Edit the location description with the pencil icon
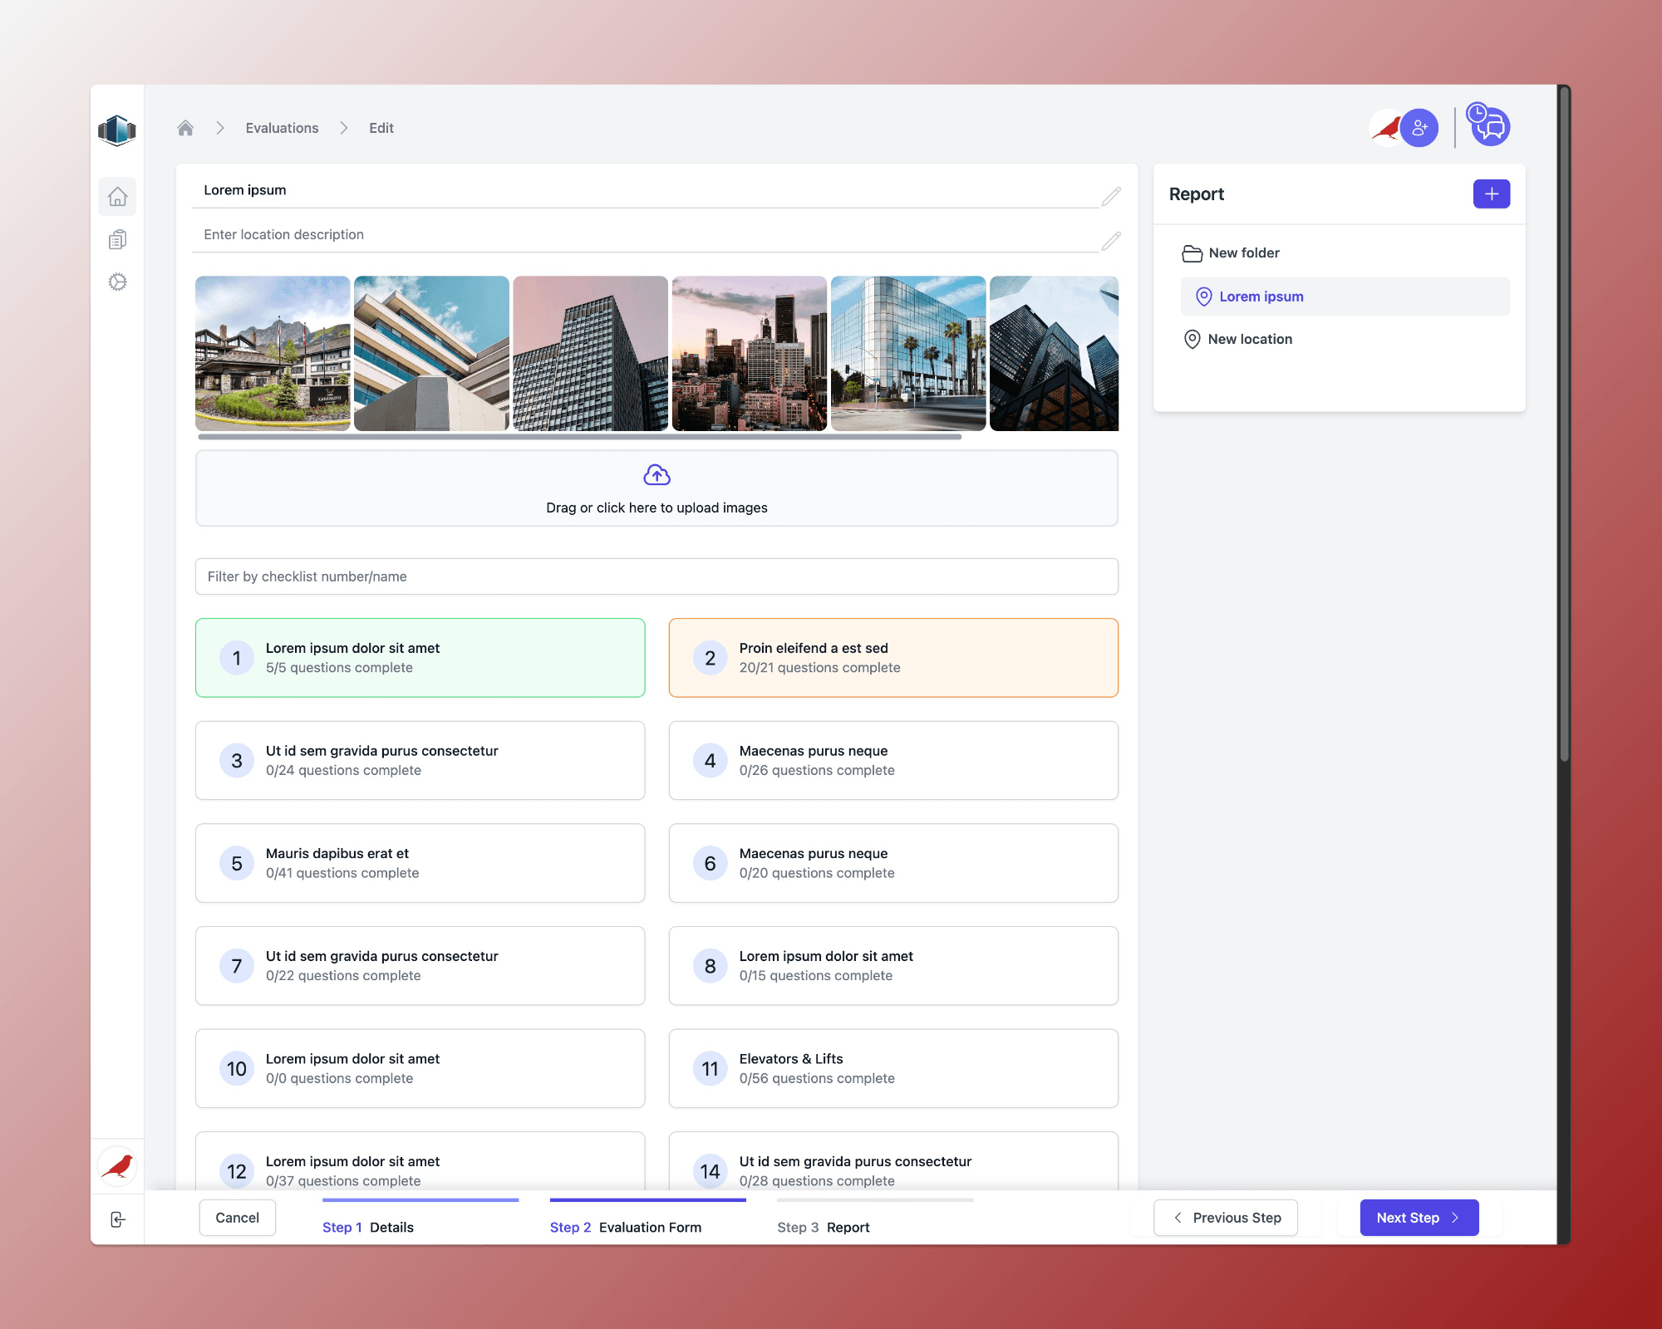1662x1329 pixels. [x=1111, y=241]
